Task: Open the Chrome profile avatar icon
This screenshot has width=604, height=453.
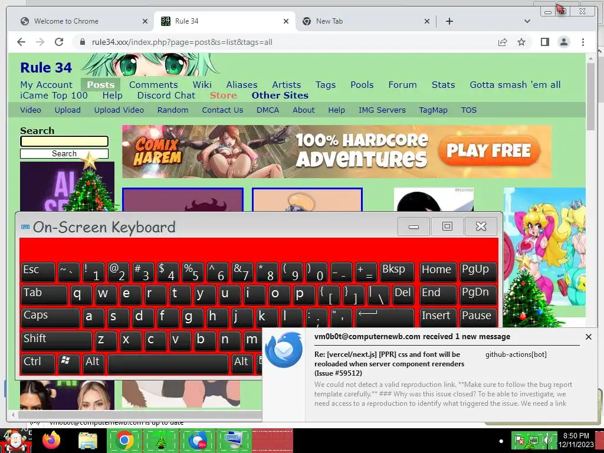Action: [x=563, y=42]
